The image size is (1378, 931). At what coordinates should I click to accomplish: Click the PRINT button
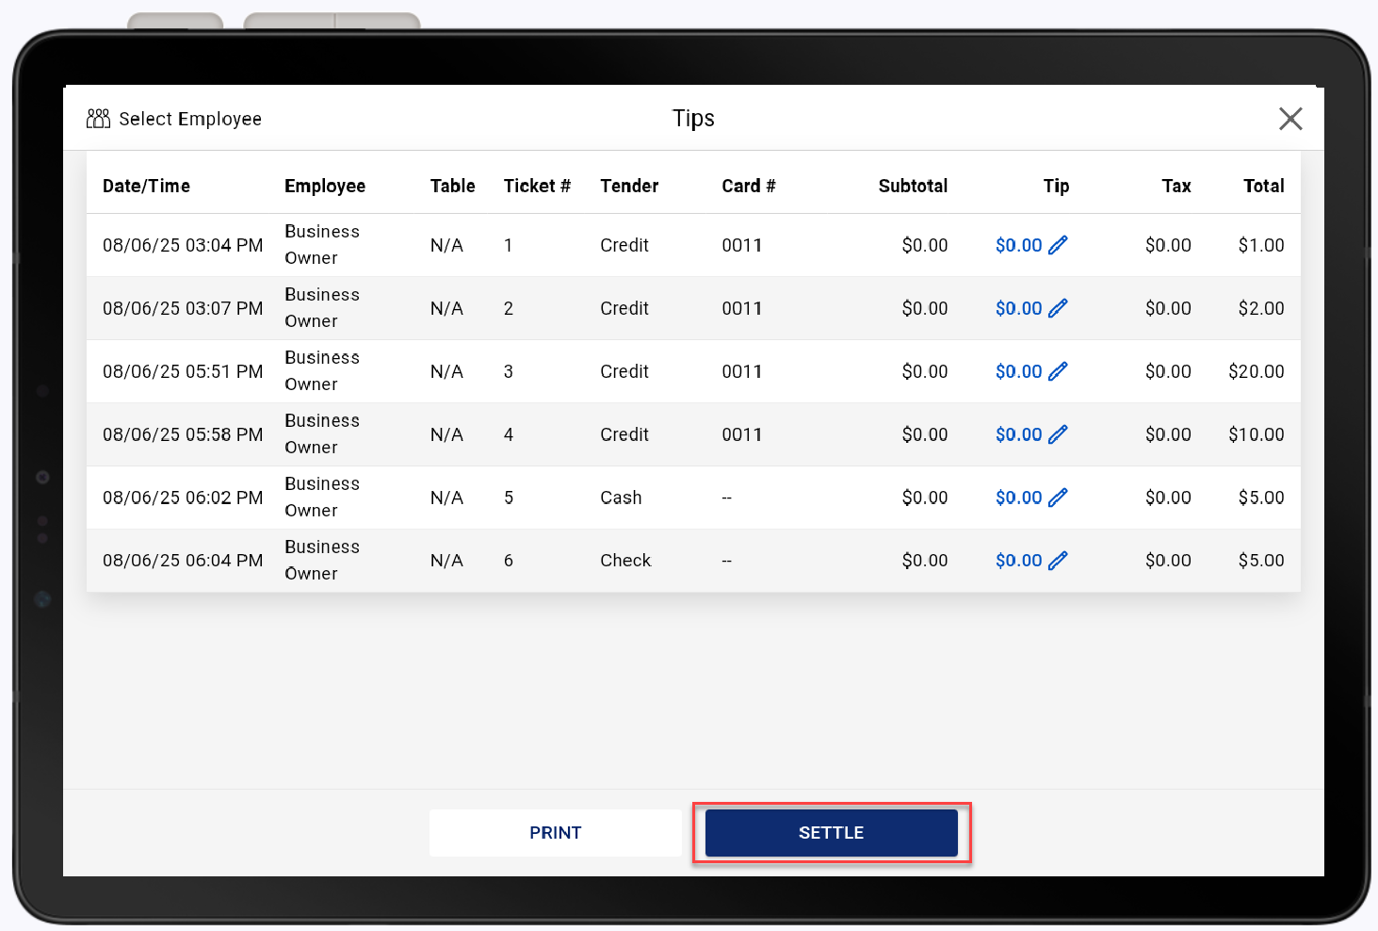tap(556, 833)
